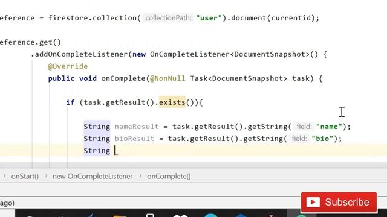Screen dimensions: 387x217
Task: Click firestore in the collection call
Action: 68,18
